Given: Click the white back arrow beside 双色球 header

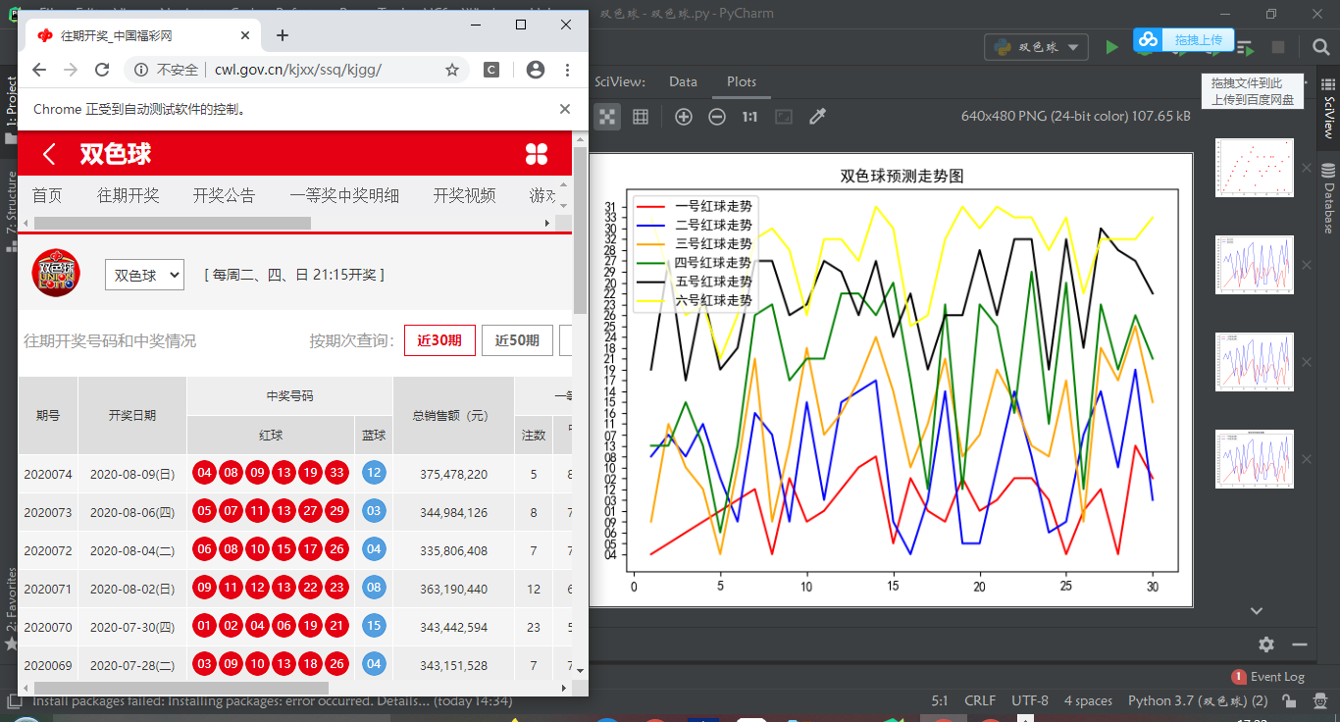Looking at the screenshot, I should tap(49, 154).
